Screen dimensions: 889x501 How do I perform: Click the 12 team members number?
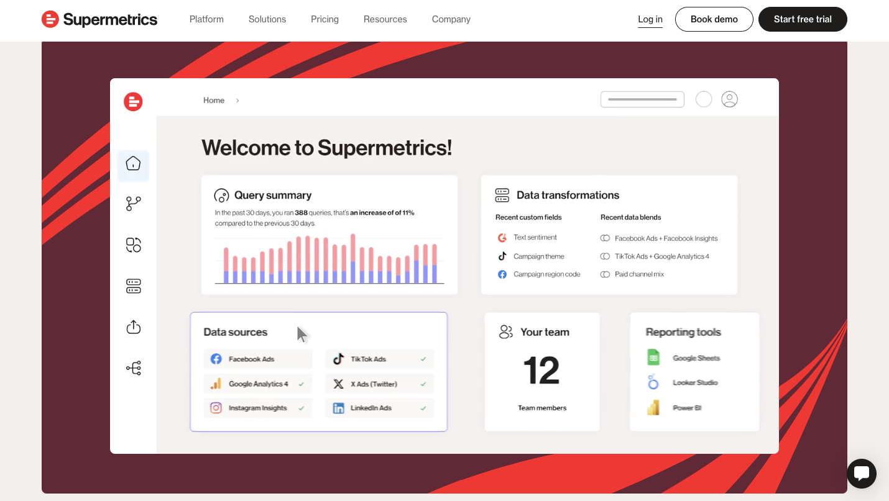pyautogui.click(x=541, y=371)
